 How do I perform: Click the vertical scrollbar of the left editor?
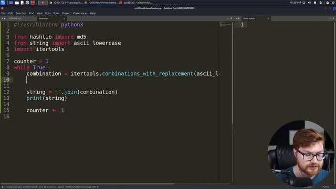233,73
